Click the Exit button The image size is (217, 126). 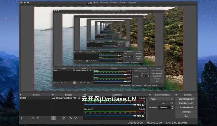pos(186,116)
